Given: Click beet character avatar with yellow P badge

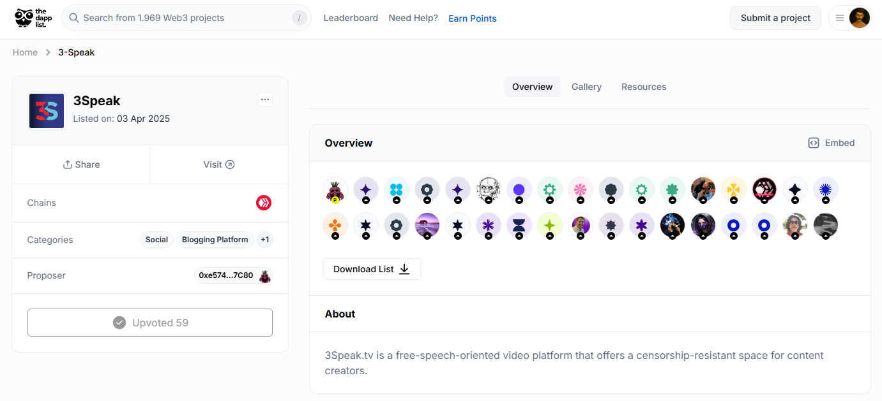Looking at the screenshot, I should point(335,190).
